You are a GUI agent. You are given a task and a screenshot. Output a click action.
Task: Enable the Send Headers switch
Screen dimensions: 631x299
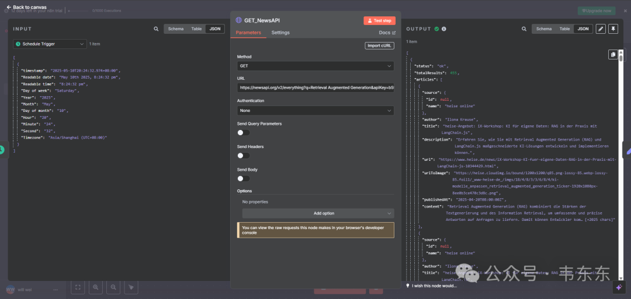244,155
